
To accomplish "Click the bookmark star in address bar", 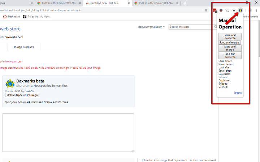I will pos(206,10).
